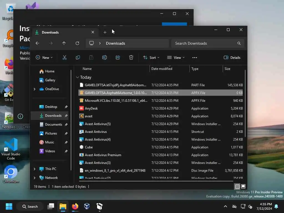Click the Downloads address bar path
This screenshot has height=213, width=284.
click(x=116, y=43)
